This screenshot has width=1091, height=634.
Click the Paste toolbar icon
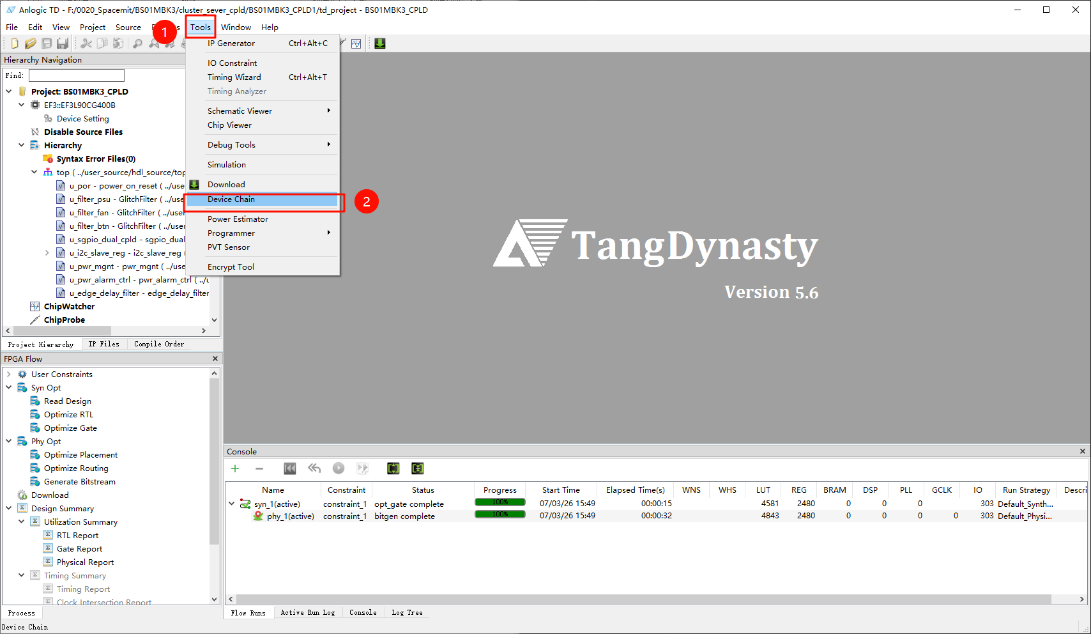point(118,43)
